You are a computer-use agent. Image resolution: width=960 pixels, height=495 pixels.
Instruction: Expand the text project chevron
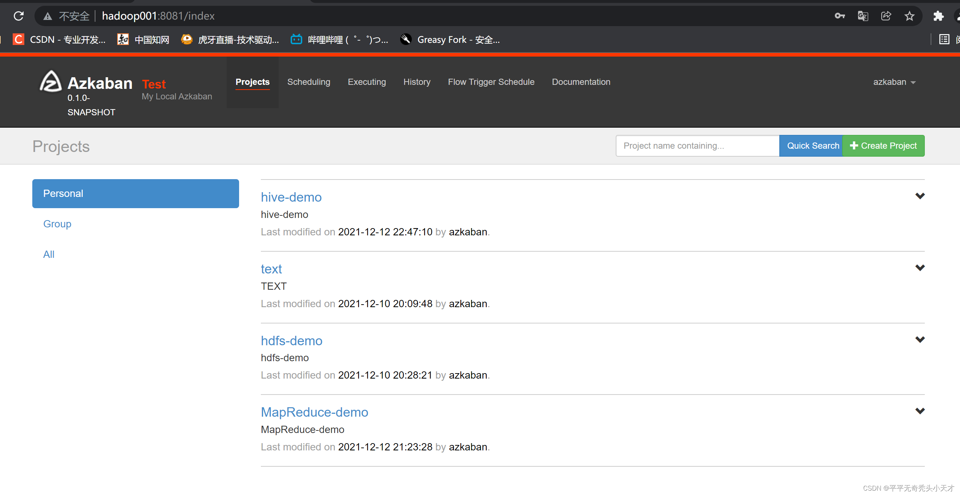click(920, 268)
